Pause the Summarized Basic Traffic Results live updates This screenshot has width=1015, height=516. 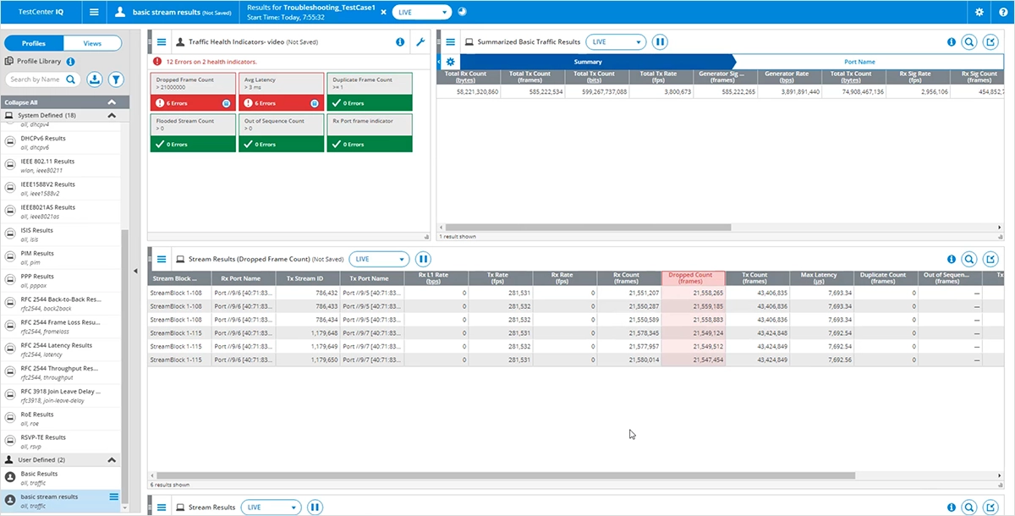pyautogui.click(x=660, y=42)
